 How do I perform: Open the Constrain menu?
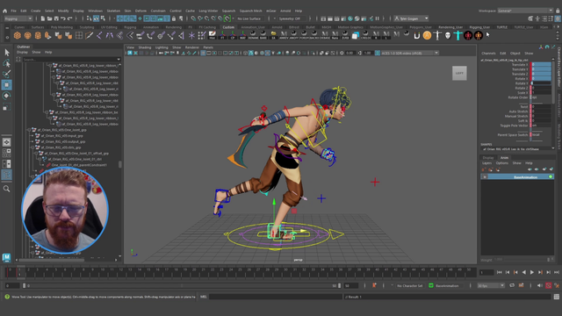coord(158,11)
